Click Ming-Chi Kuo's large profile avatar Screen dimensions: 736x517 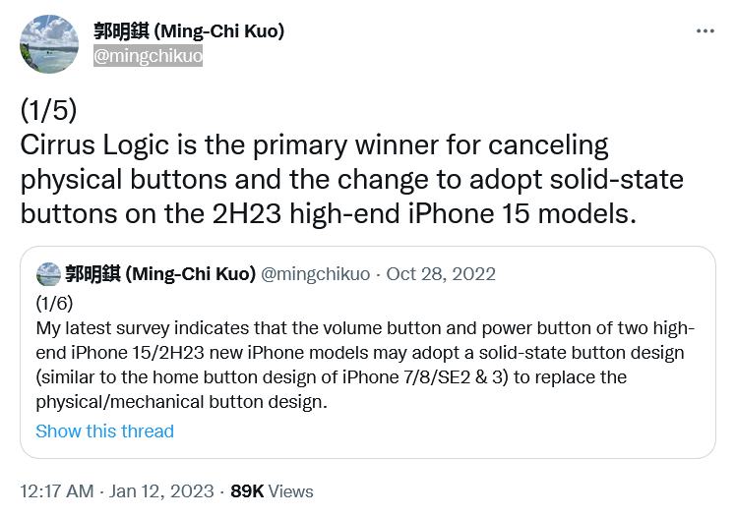pos(49,43)
